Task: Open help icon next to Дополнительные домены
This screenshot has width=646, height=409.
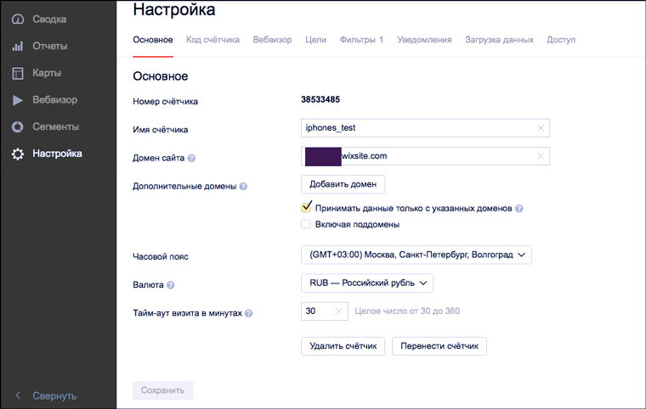Action: [243, 187]
